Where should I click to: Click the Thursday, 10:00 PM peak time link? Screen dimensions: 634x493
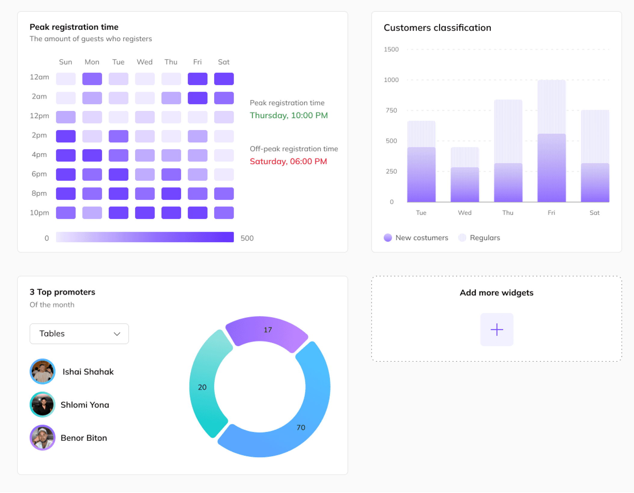289,115
